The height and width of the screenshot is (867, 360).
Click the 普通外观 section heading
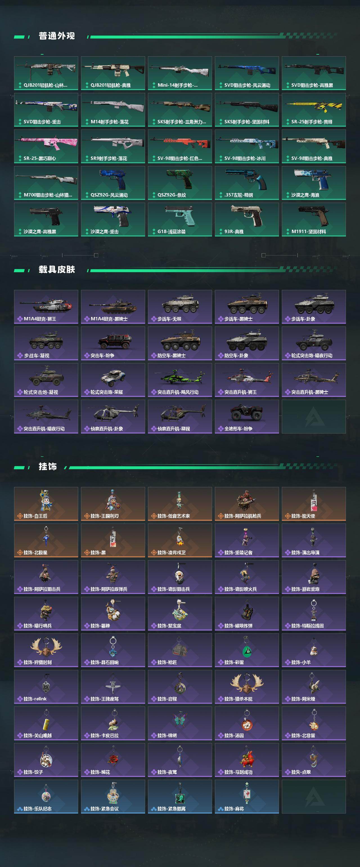coord(57,36)
